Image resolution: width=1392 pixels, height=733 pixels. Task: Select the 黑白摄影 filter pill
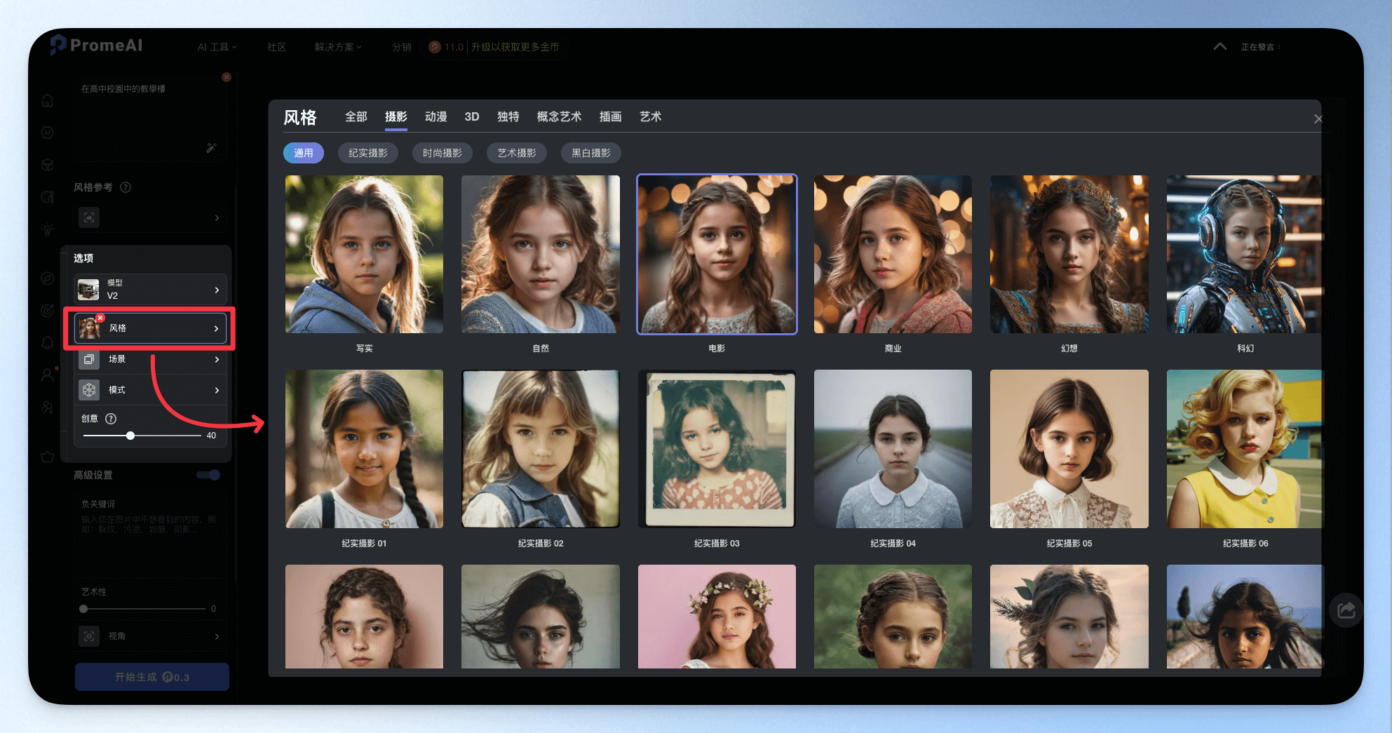591,153
